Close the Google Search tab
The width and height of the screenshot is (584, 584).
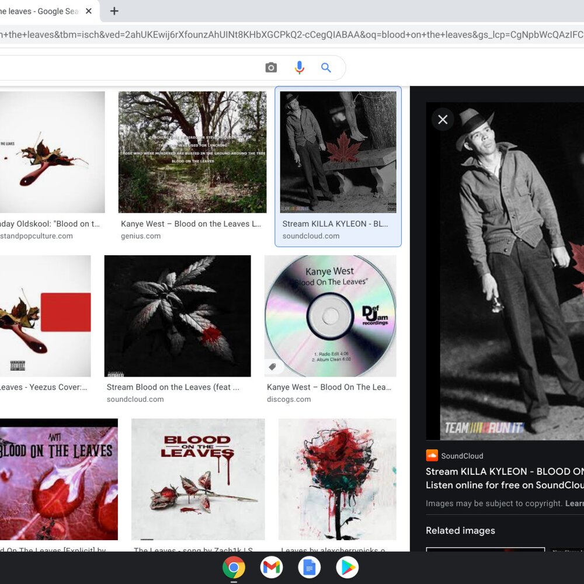89,11
